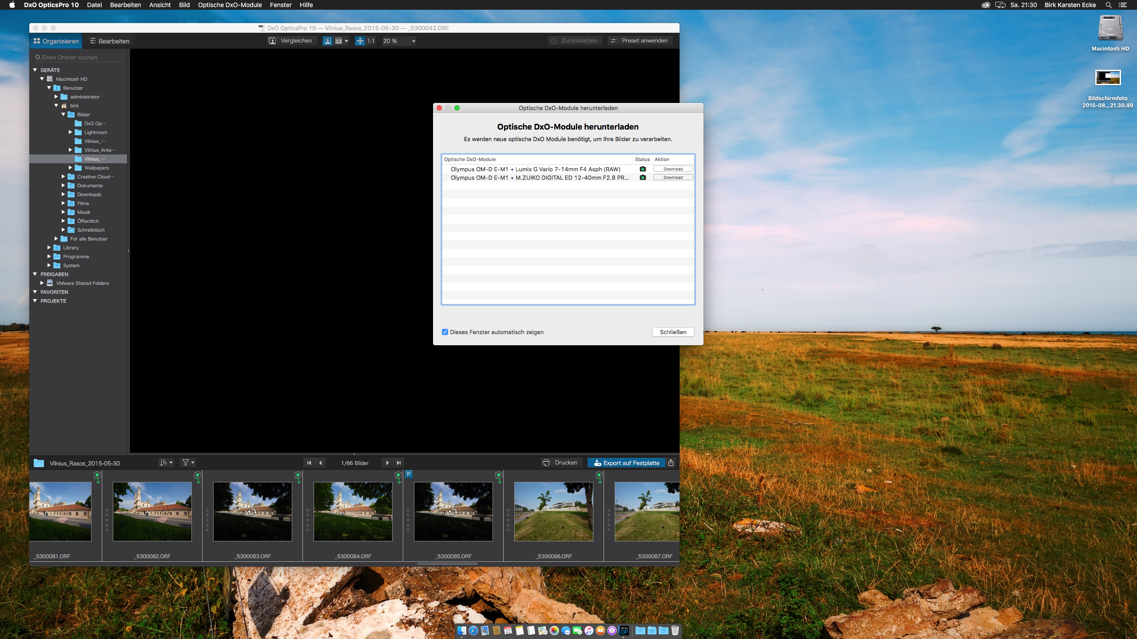Click status icon for M.ZUIKO 12-40mm module
The image size is (1137, 639).
coord(643,177)
